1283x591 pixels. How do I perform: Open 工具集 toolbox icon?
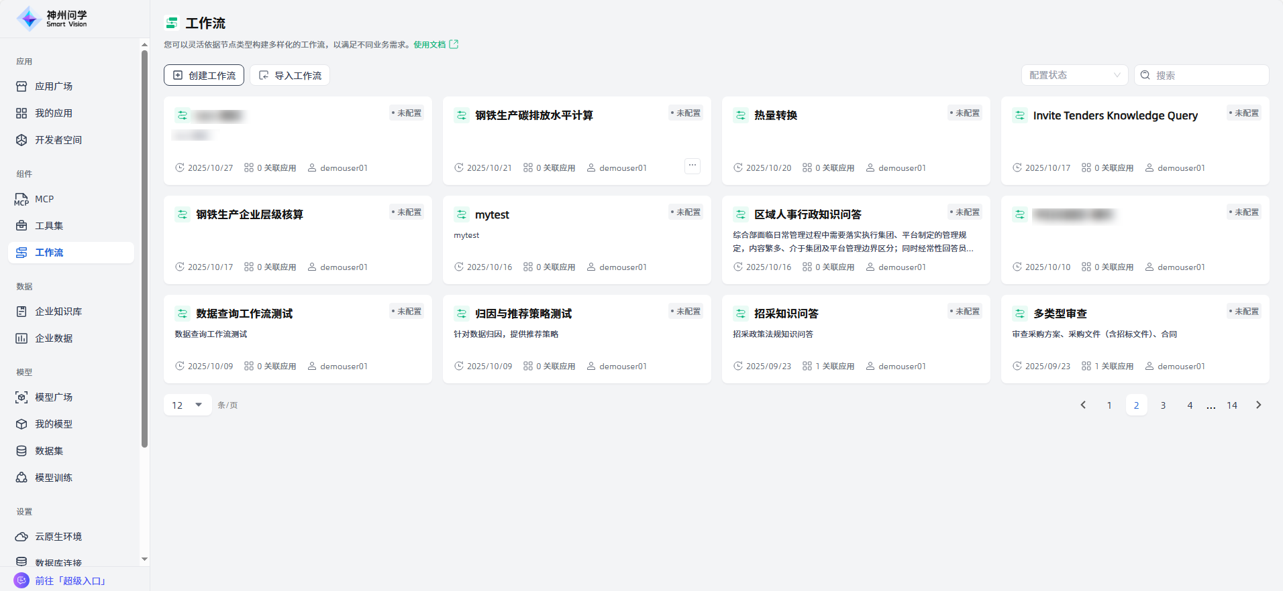tap(21, 226)
